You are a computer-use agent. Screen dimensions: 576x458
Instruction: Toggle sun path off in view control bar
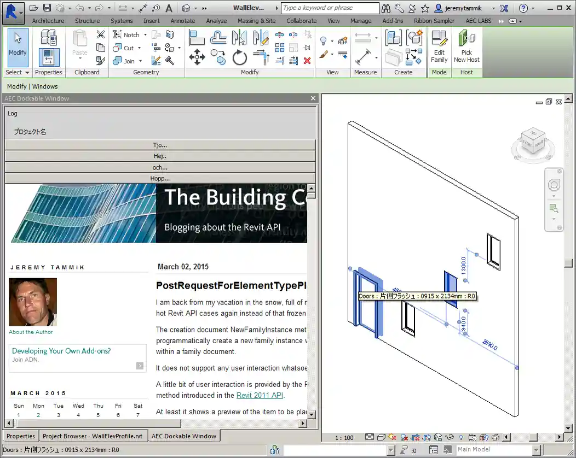point(391,437)
